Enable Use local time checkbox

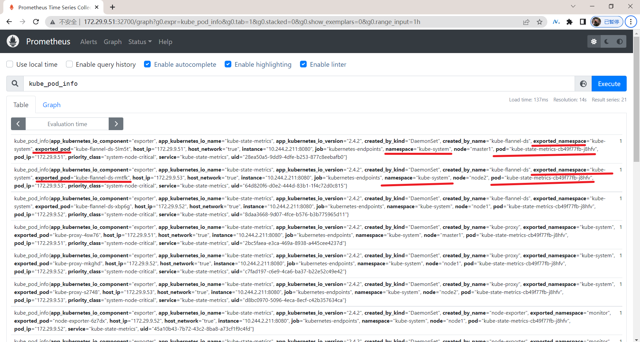[x=10, y=64]
